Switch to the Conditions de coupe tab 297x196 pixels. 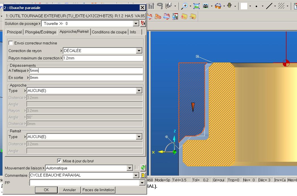click(109, 32)
